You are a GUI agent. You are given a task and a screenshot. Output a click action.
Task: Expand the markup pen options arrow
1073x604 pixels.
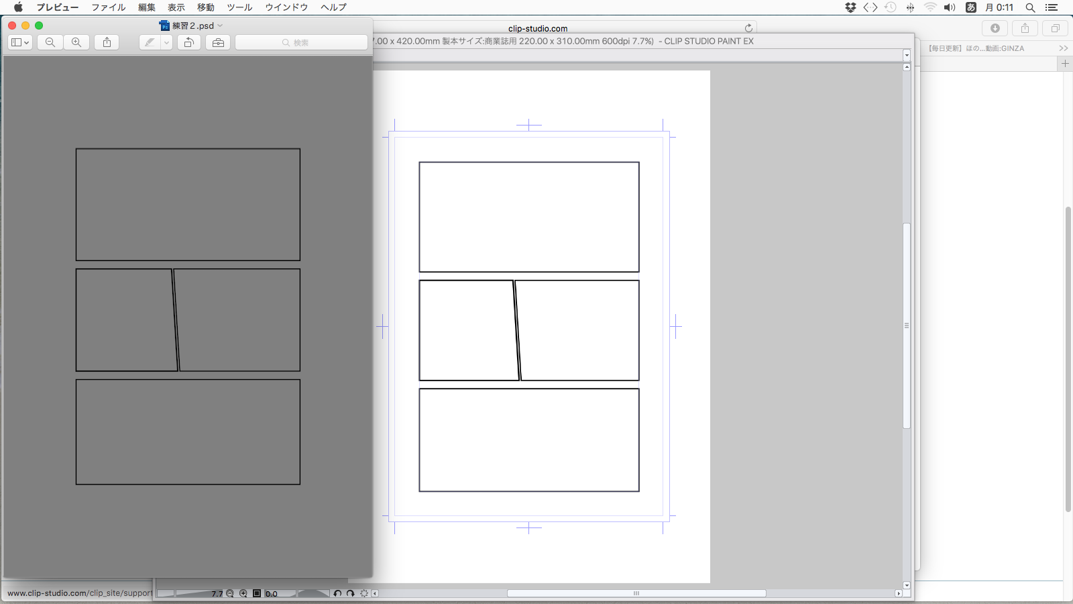[x=166, y=42]
